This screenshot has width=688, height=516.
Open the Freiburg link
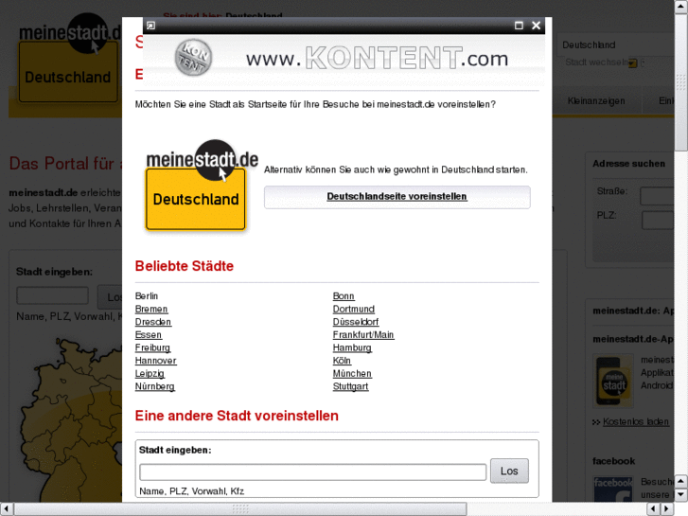click(152, 347)
